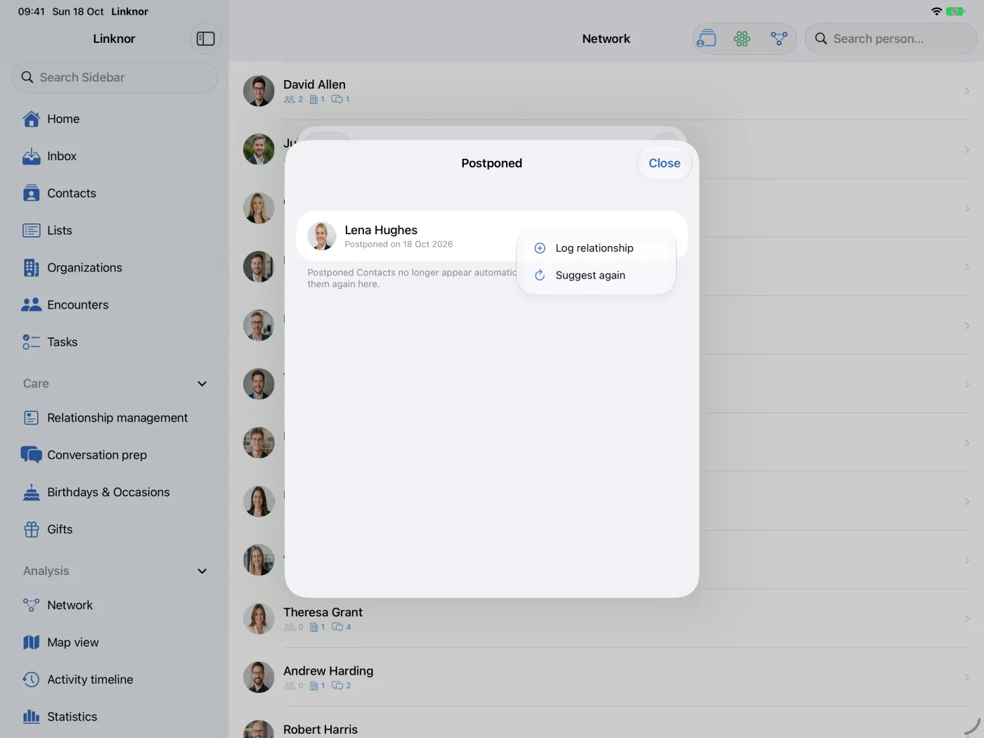Toggle the sidebar visibility button
Screen dimensions: 984x738
205,39
